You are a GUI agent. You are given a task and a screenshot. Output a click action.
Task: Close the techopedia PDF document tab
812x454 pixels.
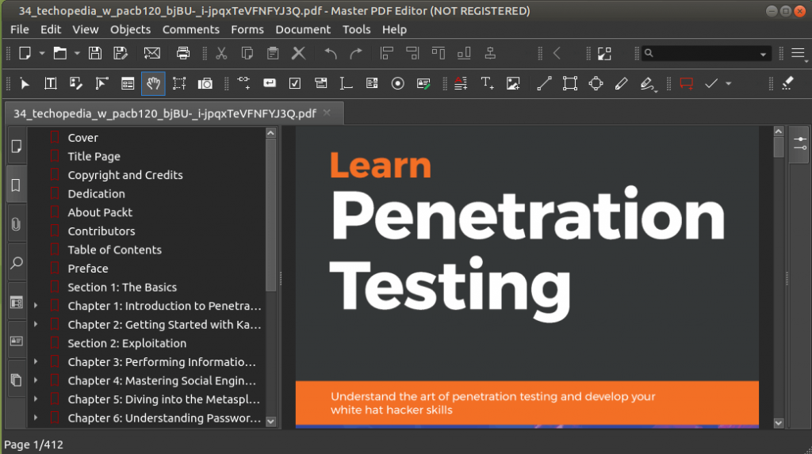point(327,113)
